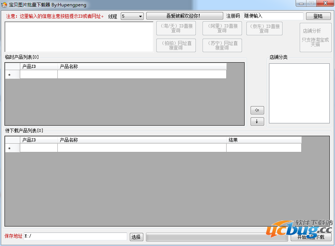The height and width of the screenshot is (246, 335).
Task: Click the empty 结果 cell in 待下载产品列表
Action: [264, 148]
